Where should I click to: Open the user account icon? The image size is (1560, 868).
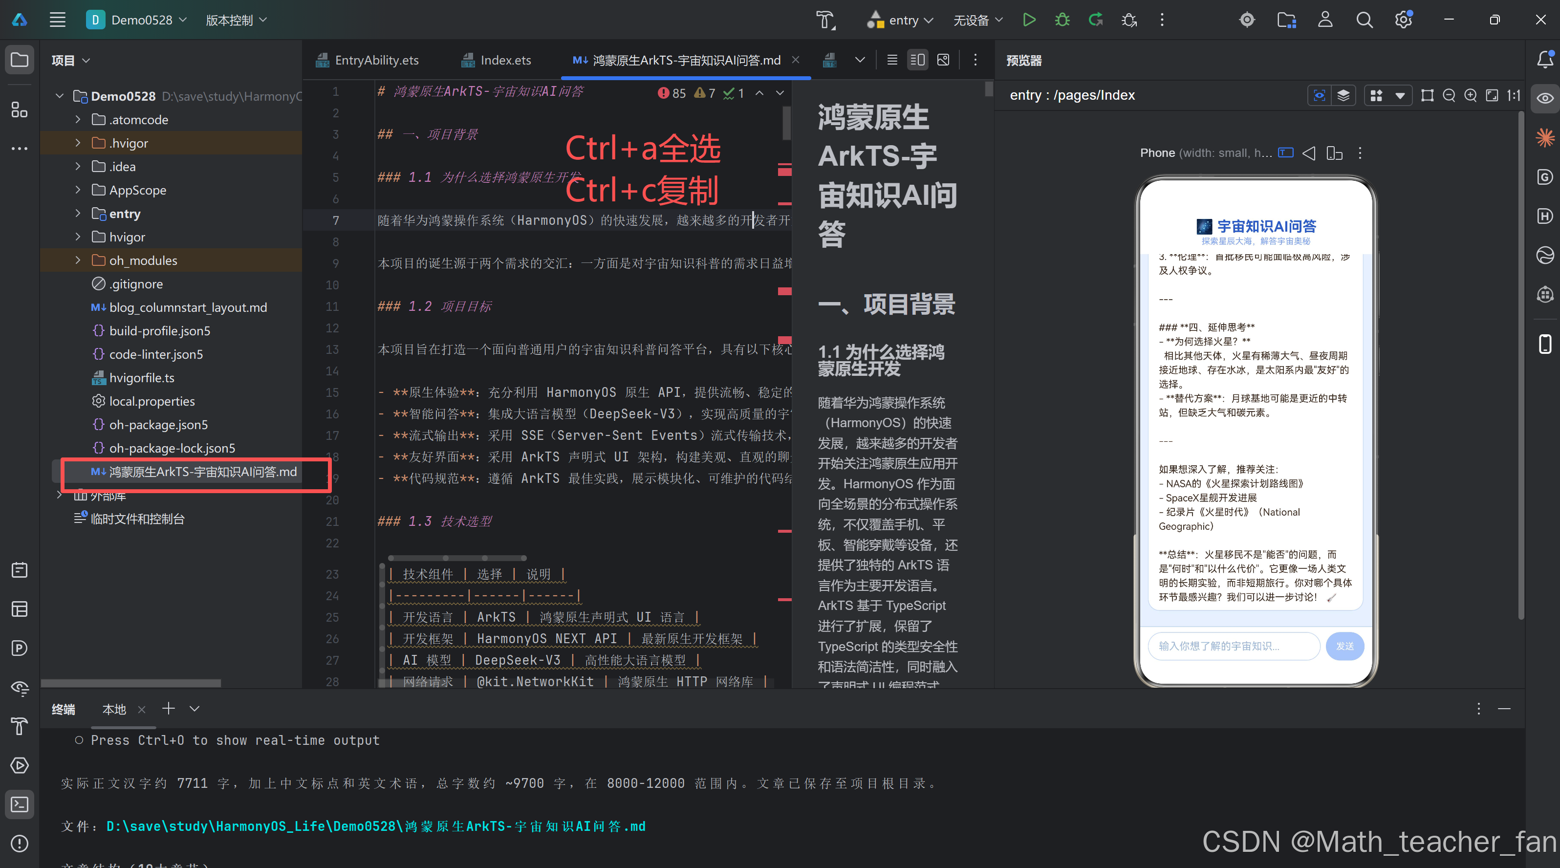[x=1325, y=20]
